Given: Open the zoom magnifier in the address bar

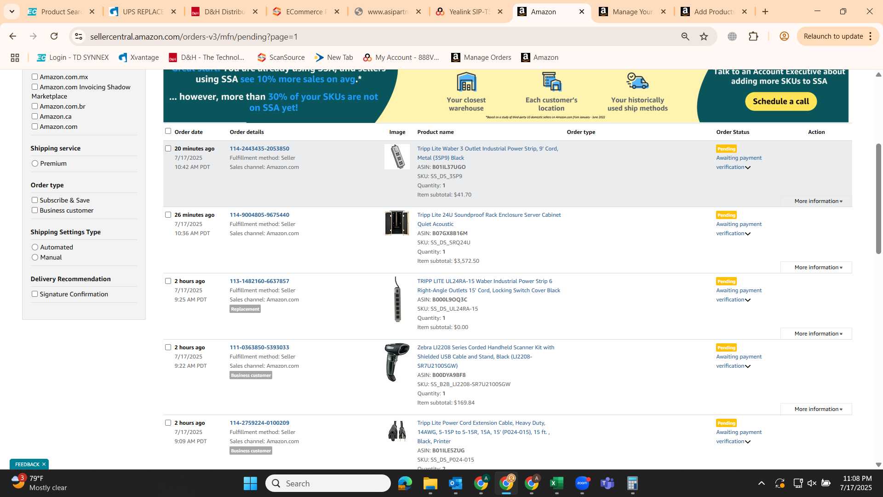Looking at the screenshot, I should (x=685, y=36).
